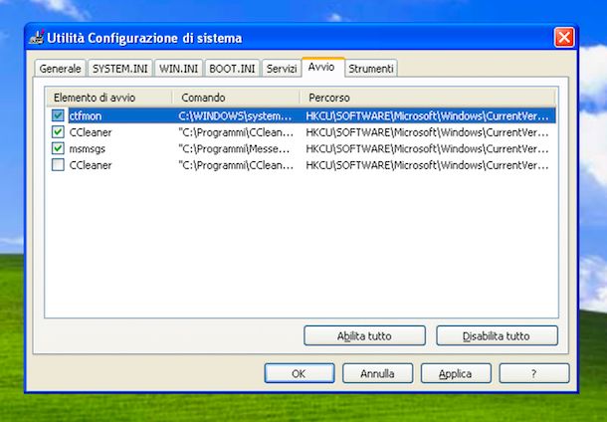Screen dimensions: 607x422
Task: Open the WIN.INI tab
Action: pos(178,69)
